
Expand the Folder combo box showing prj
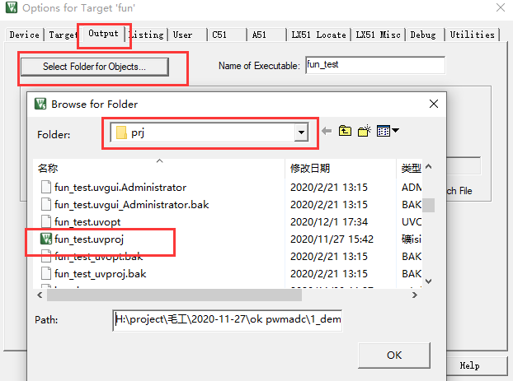point(301,132)
